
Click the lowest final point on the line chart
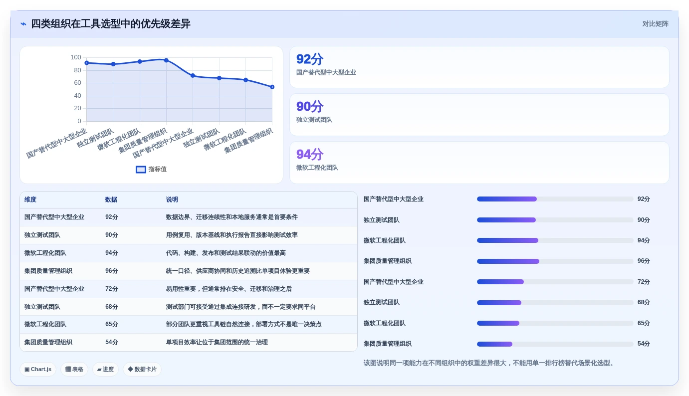pyautogui.click(x=272, y=87)
